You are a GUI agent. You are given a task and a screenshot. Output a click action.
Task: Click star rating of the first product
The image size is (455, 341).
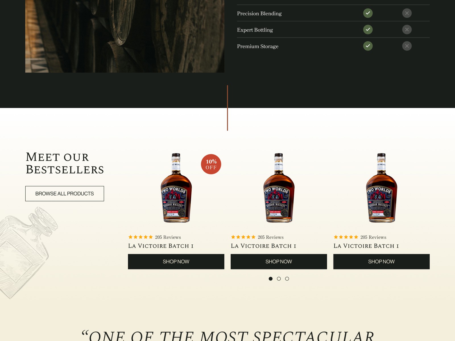coord(140,237)
